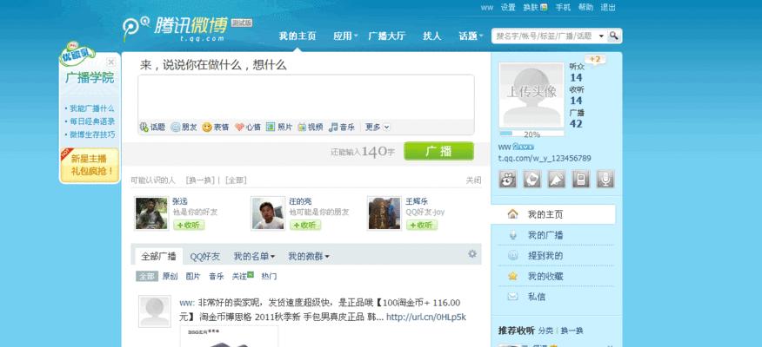
Task: Open the 应用 navigation dropdown
Action: pyautogui.click(x=345, y=36)
